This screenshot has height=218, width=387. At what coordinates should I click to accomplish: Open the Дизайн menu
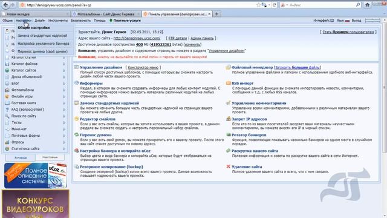40,21
